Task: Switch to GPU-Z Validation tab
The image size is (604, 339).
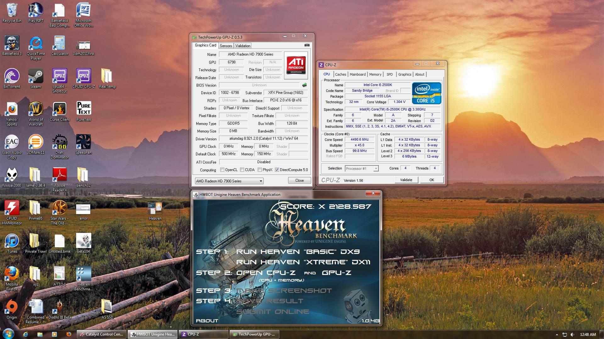Action: click(243, 46)
